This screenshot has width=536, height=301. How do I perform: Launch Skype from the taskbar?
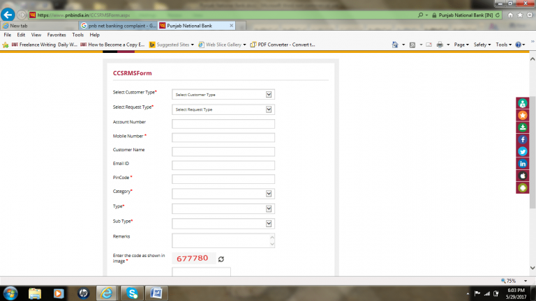[131, 292]
